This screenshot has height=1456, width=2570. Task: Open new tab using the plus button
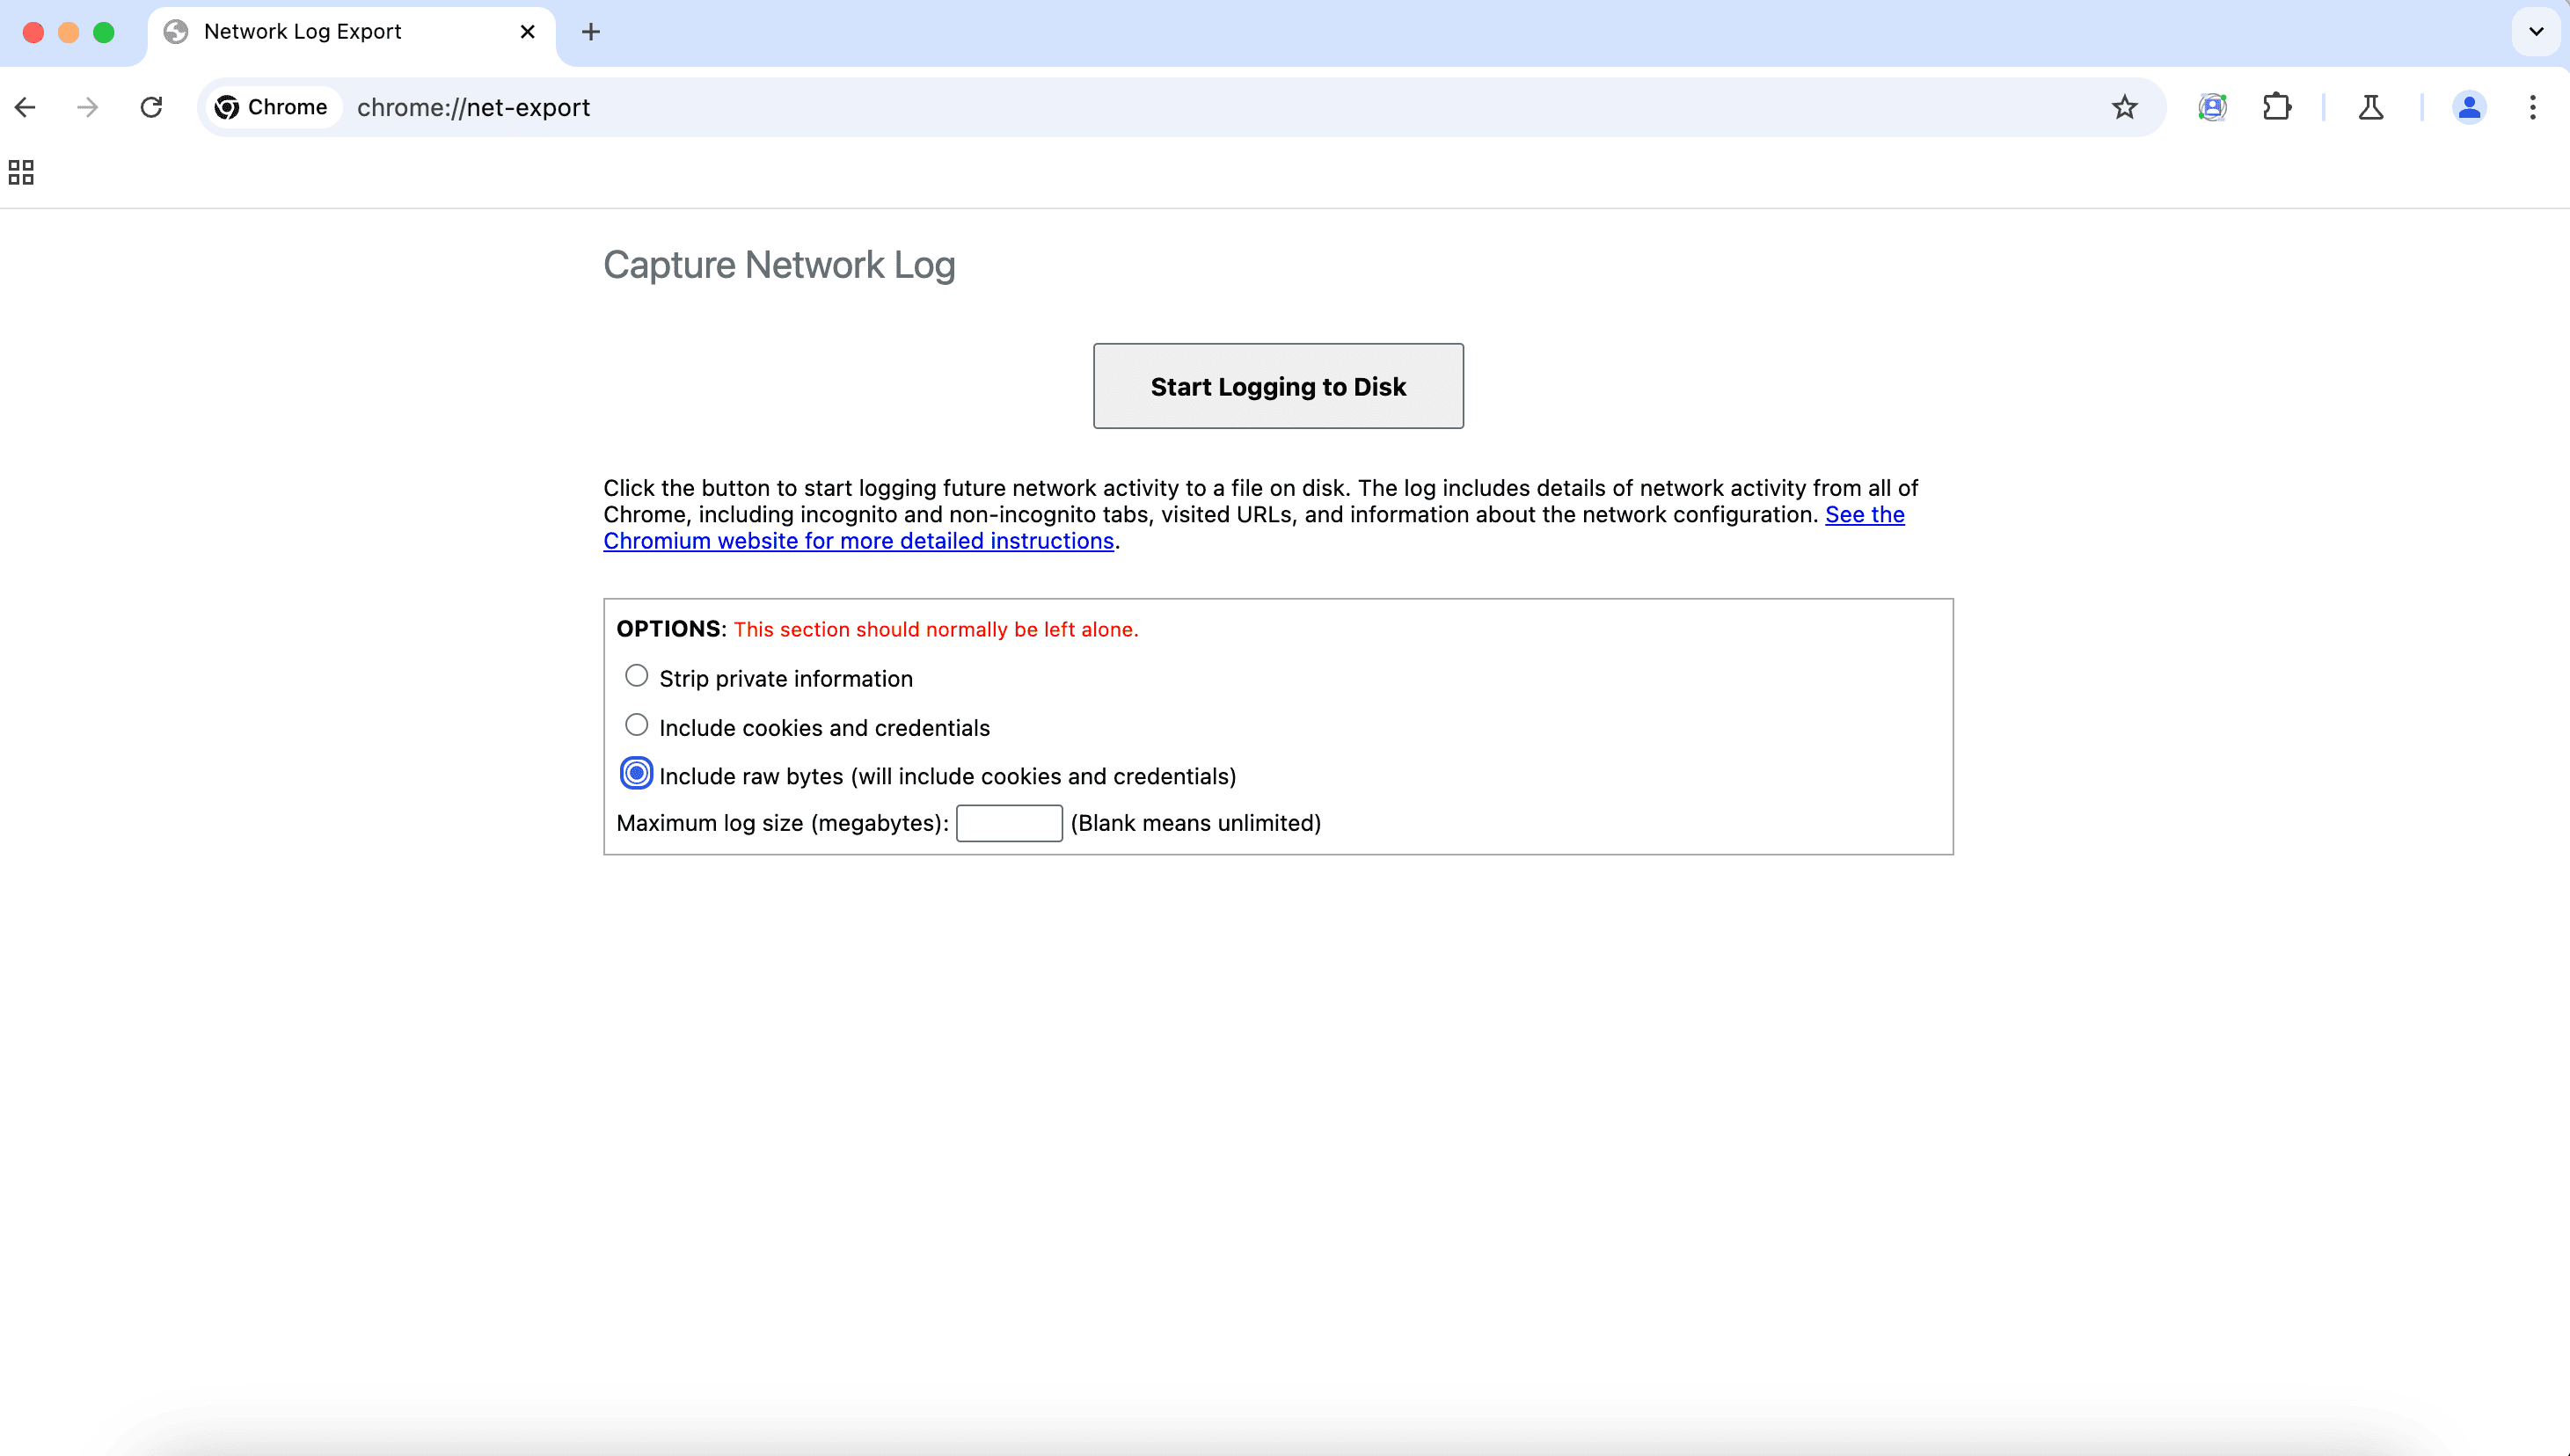click(x=591, y=32)
